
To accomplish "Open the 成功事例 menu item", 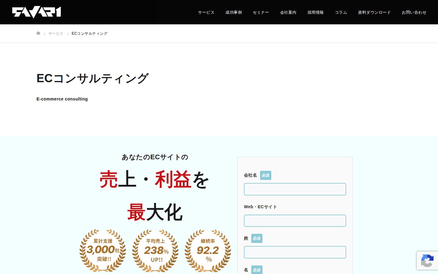I will [234, 12].
